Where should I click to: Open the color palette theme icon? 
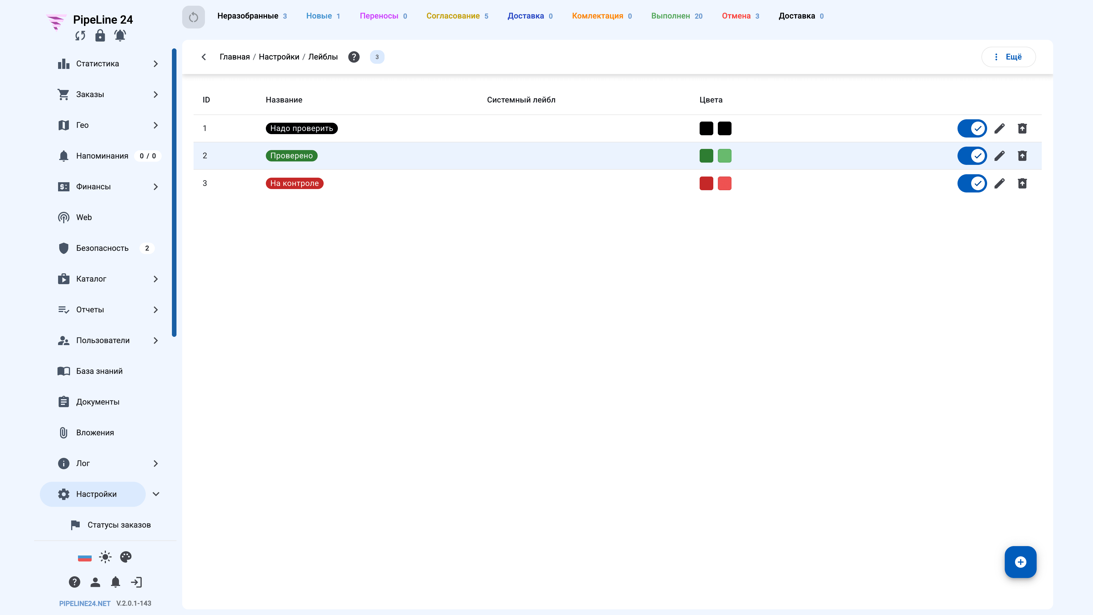[x=126, y=557]
